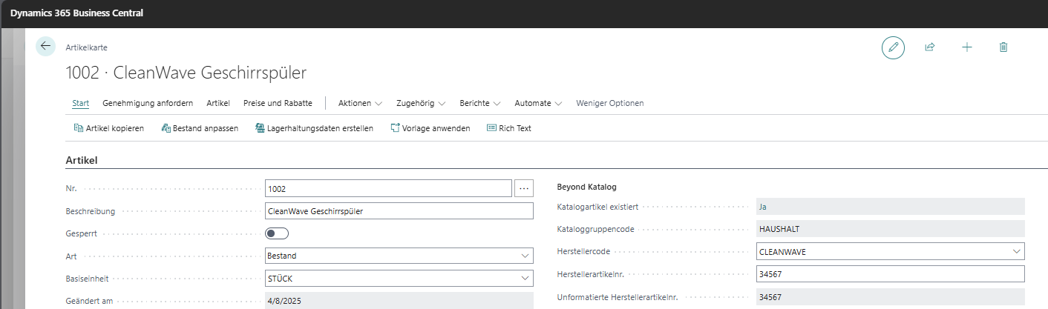Image resolution: width=1048 pixels, height=309 pixels.
Task: Click Artikel kopieren action
Action: coord(108,128)
